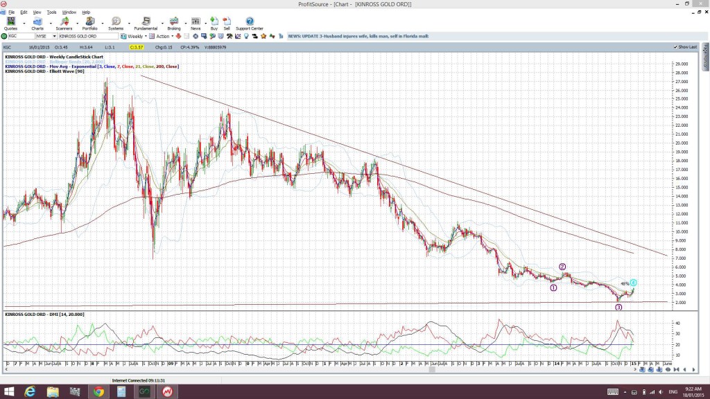710x399 pixels.
Task: Click the light bulb icon in chart toolbar
Action: (x=246, y=36)
